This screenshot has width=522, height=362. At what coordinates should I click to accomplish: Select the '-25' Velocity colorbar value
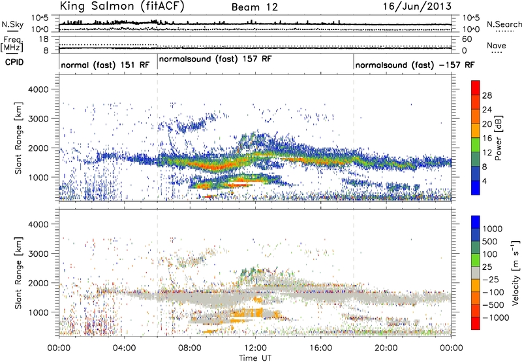click(490, 280)
